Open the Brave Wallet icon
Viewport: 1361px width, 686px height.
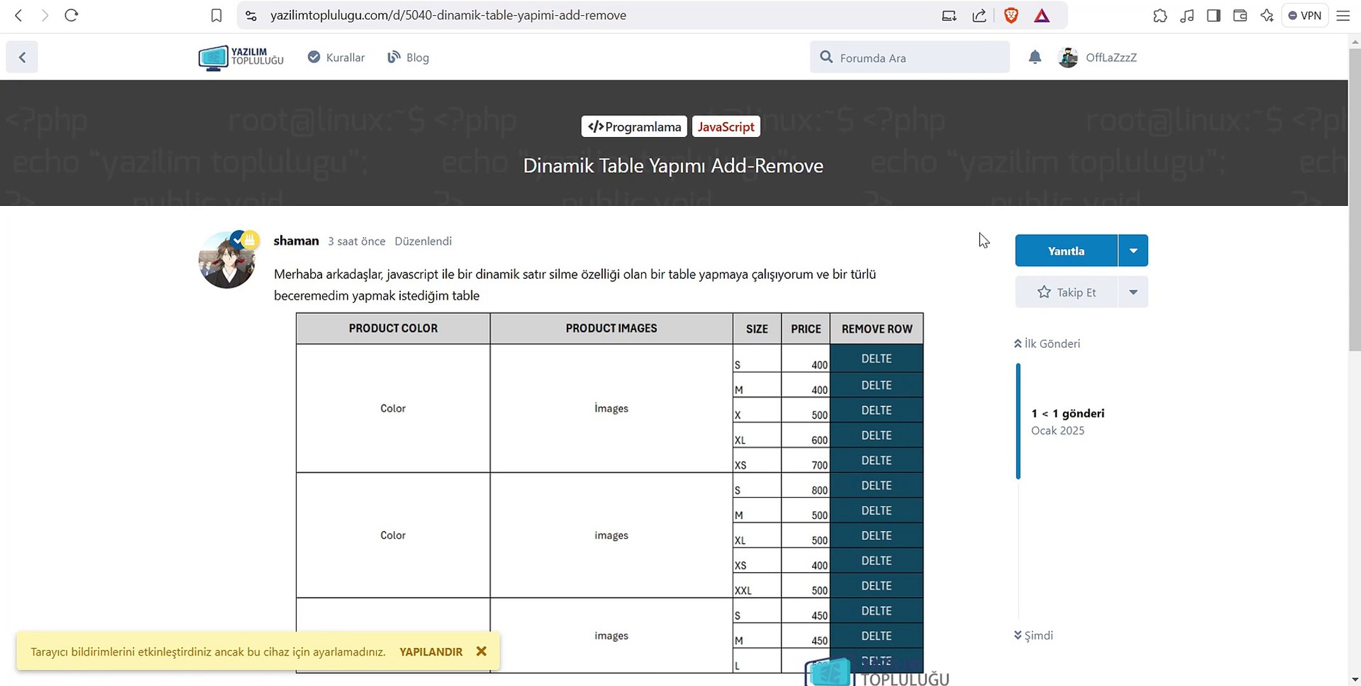(1240, 15)
